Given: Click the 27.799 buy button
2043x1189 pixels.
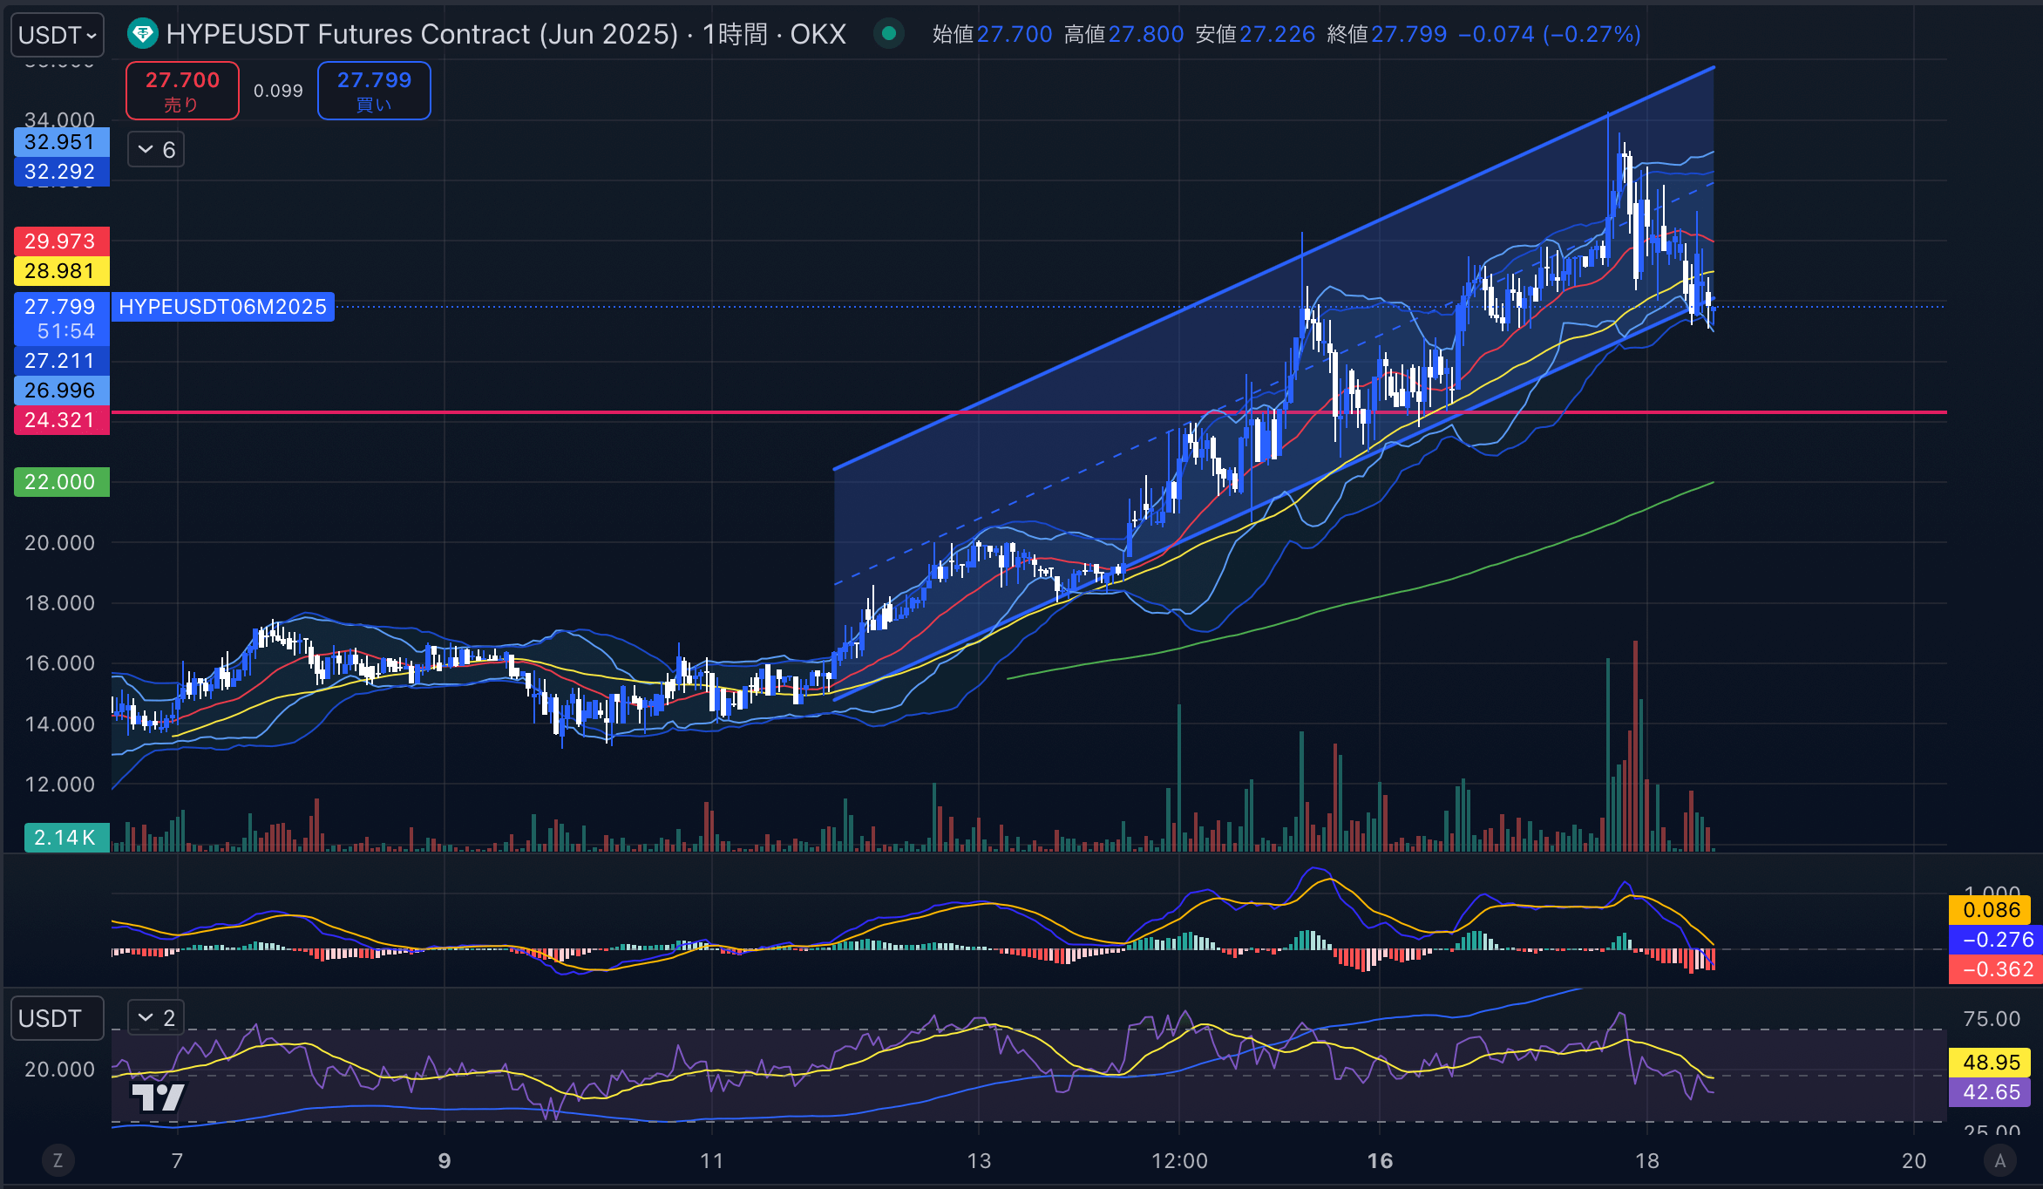Looking at the screenshot, I should click(374, 91).
